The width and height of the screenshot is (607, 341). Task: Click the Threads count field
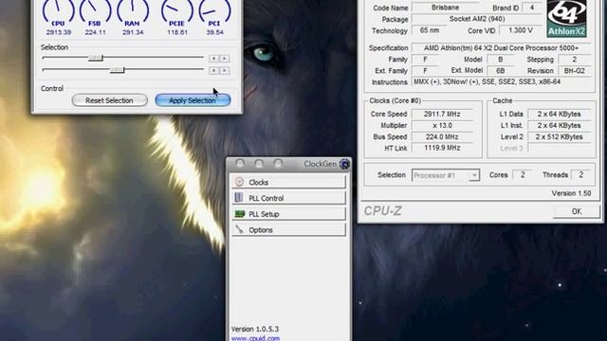pyautogui.click(x=580, y=174)
